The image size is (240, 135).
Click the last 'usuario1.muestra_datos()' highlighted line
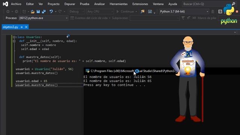pos(37,85)
